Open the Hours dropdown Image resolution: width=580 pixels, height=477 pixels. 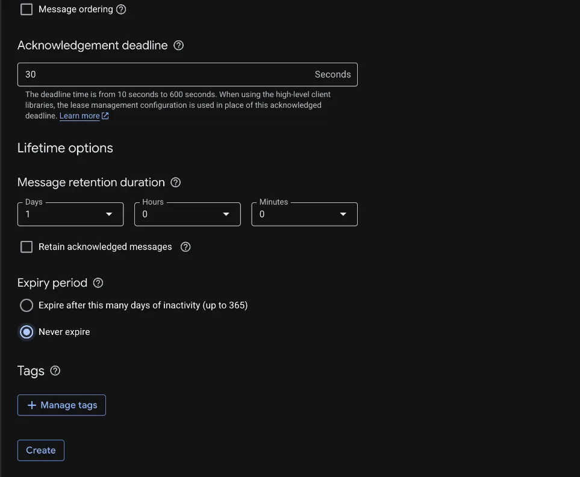coord(187,214)
